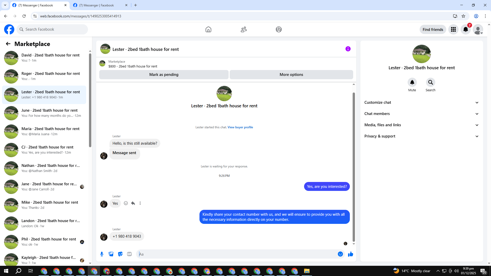Open June's 2bed 1bath chat
491x276 pixels.
pos(44,113)
